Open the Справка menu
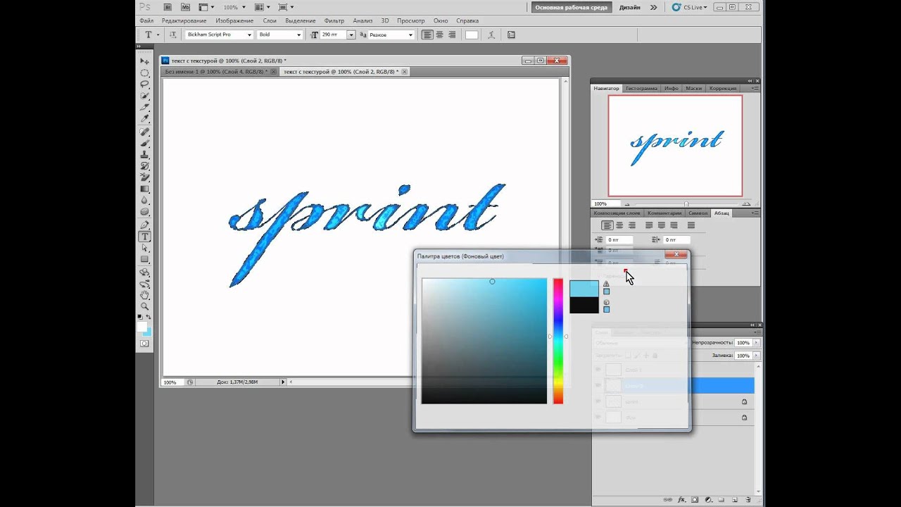The height and width of the screenshot is (507, 901). pyautogui.click(x=467, y=21)
